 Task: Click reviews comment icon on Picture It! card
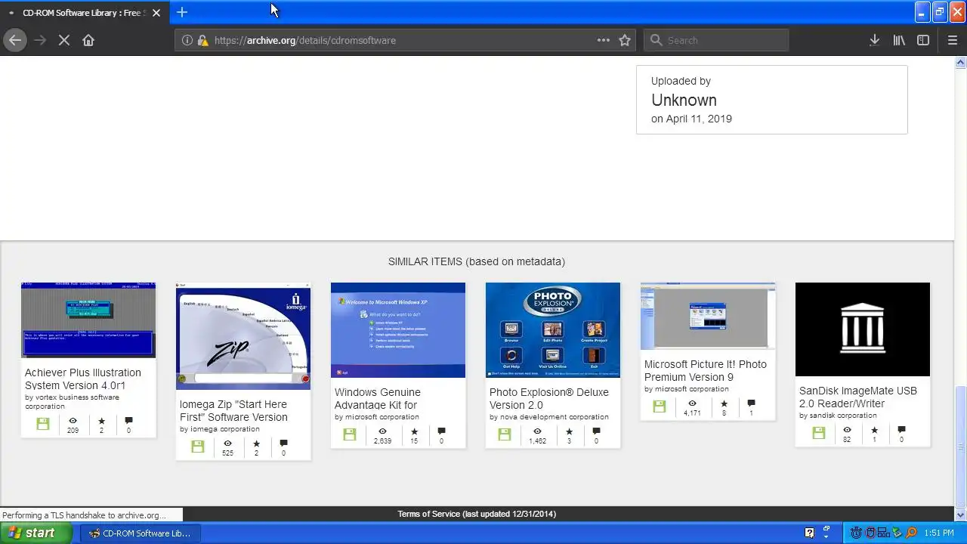tap(751, 403)
